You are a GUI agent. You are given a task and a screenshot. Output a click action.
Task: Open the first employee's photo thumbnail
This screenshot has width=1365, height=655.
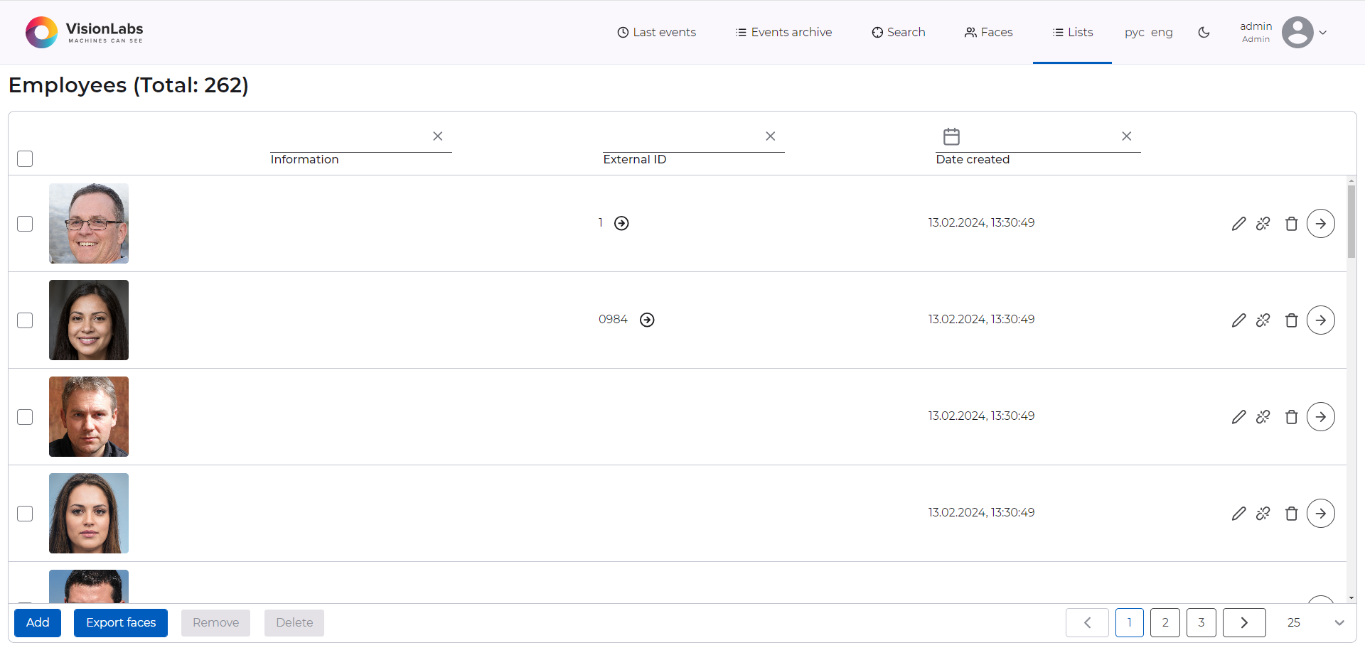coord(88,223)
